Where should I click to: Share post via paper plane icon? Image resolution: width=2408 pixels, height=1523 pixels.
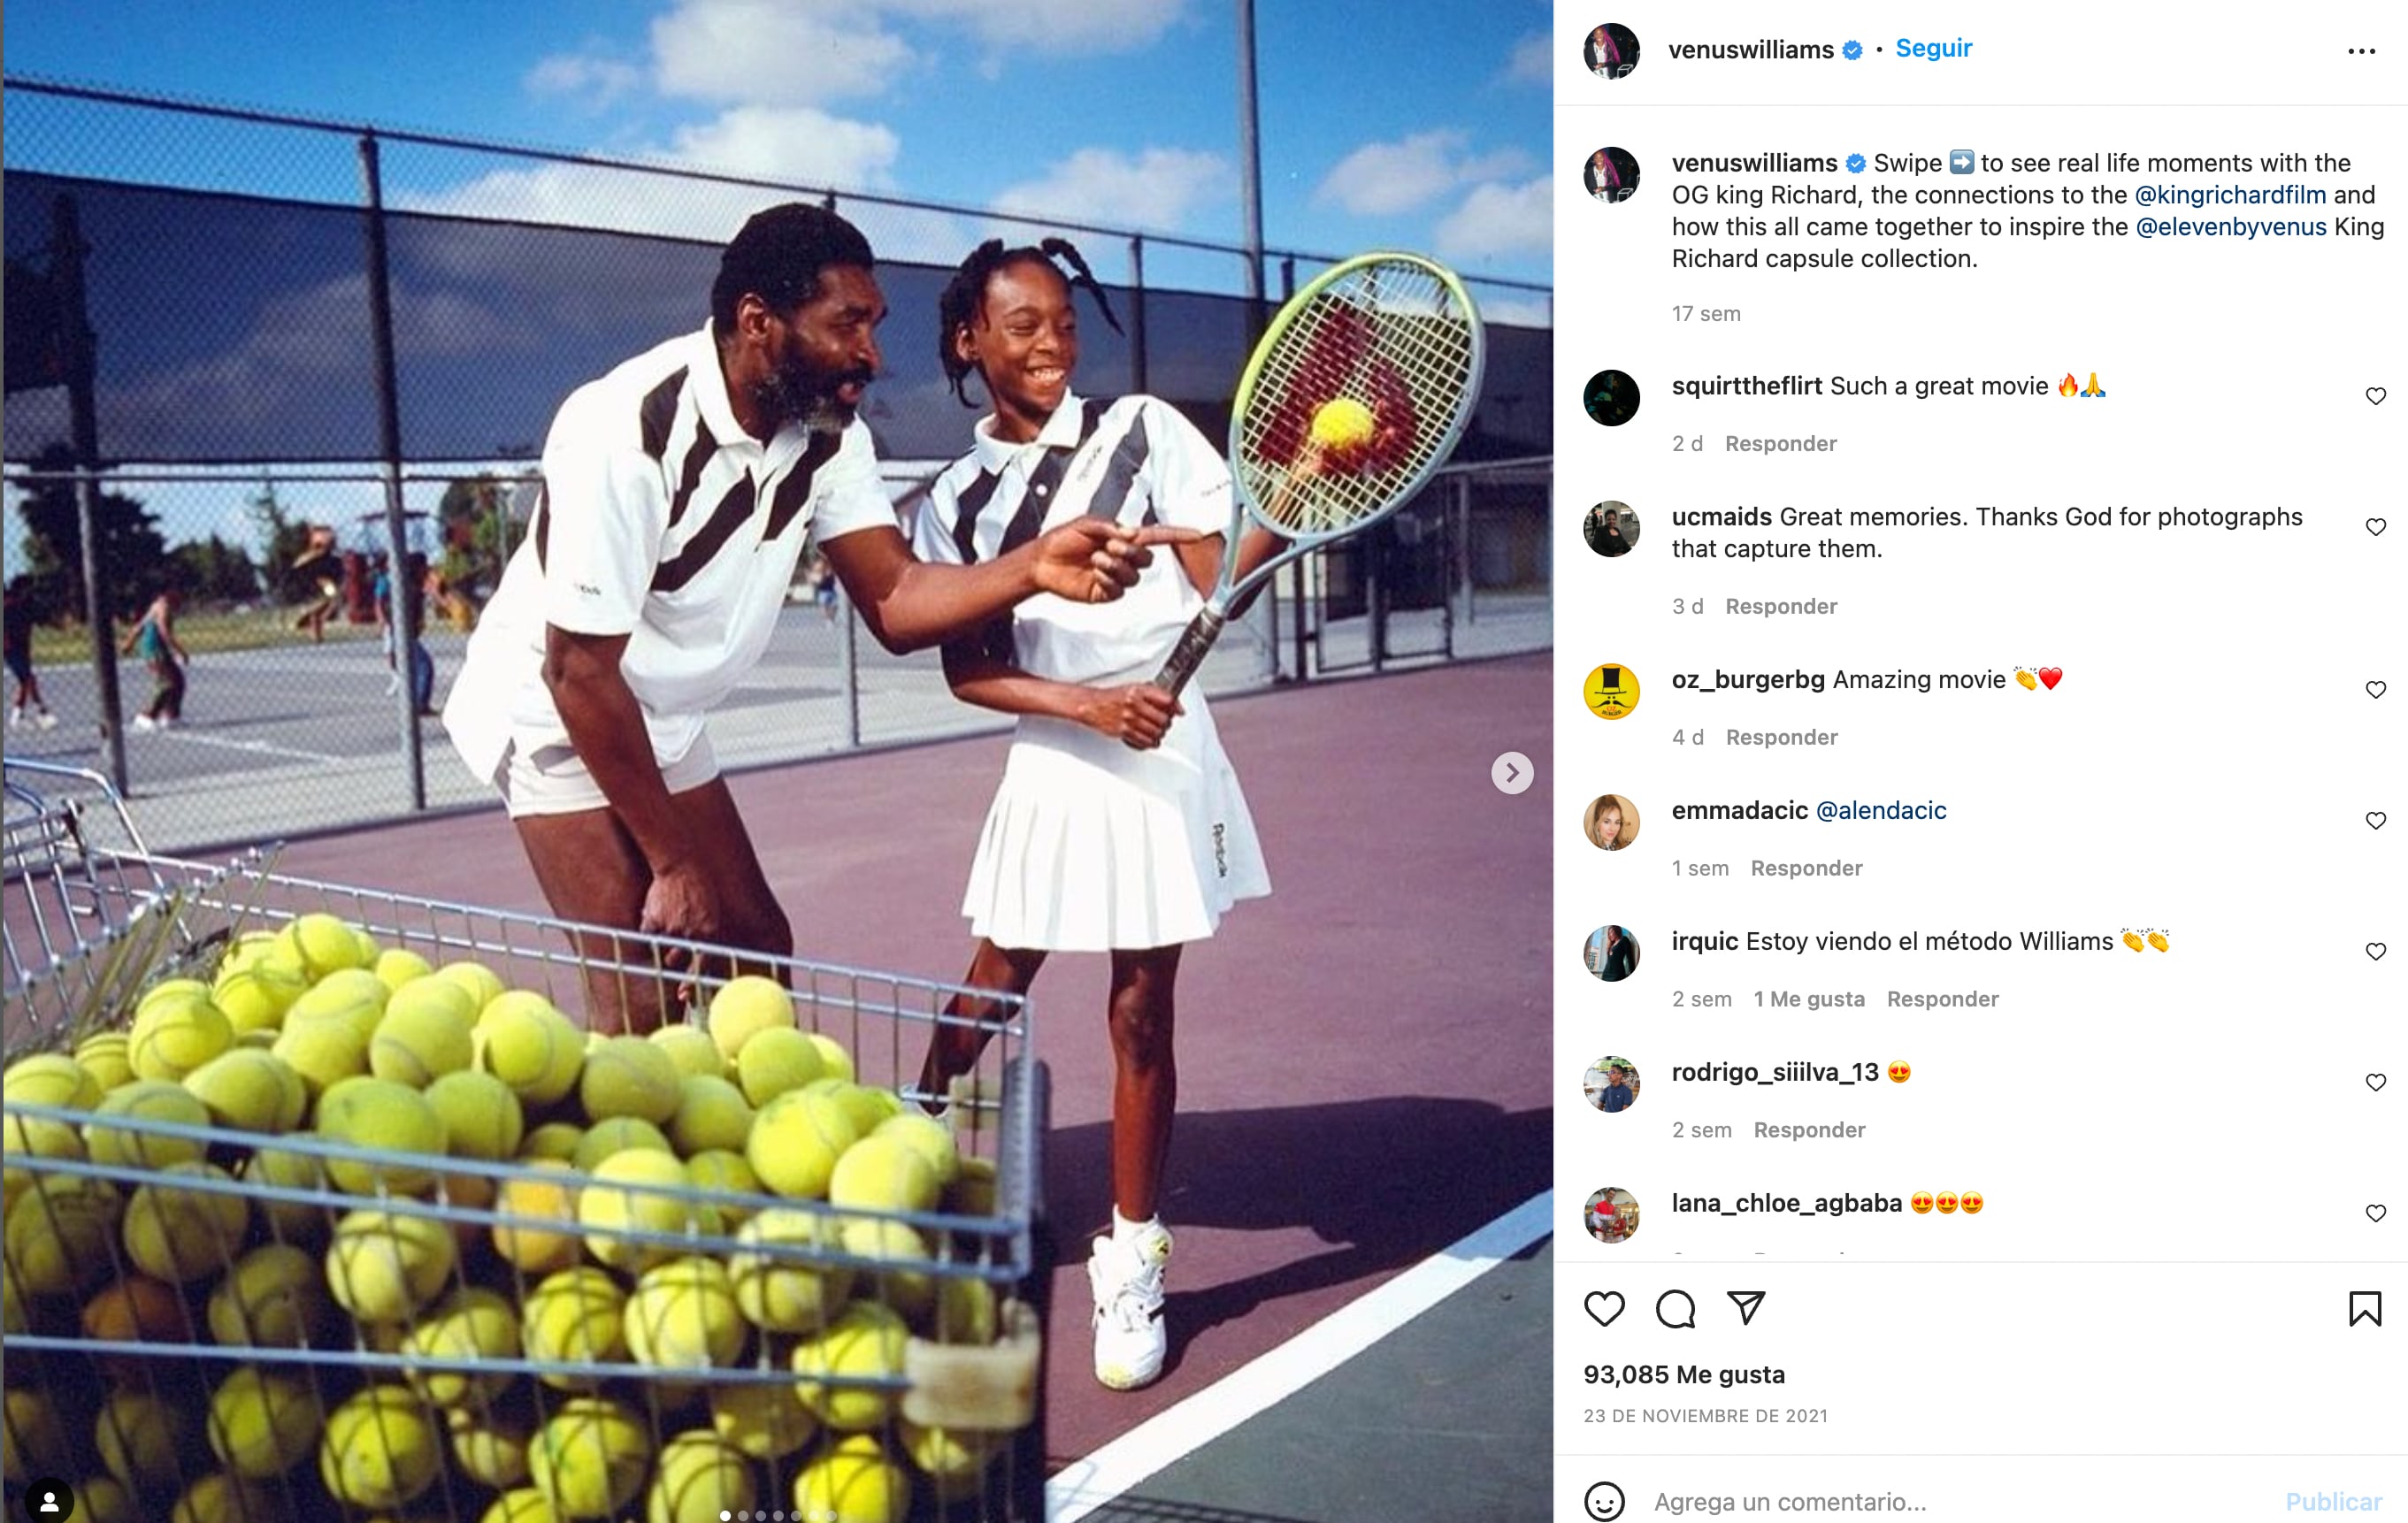(1746, 1307)
